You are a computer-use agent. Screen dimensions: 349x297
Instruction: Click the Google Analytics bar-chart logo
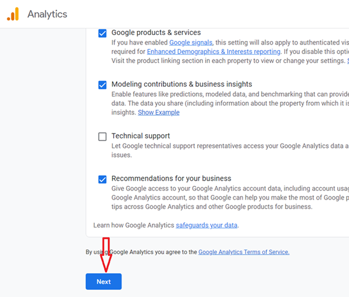pos(12,14)
